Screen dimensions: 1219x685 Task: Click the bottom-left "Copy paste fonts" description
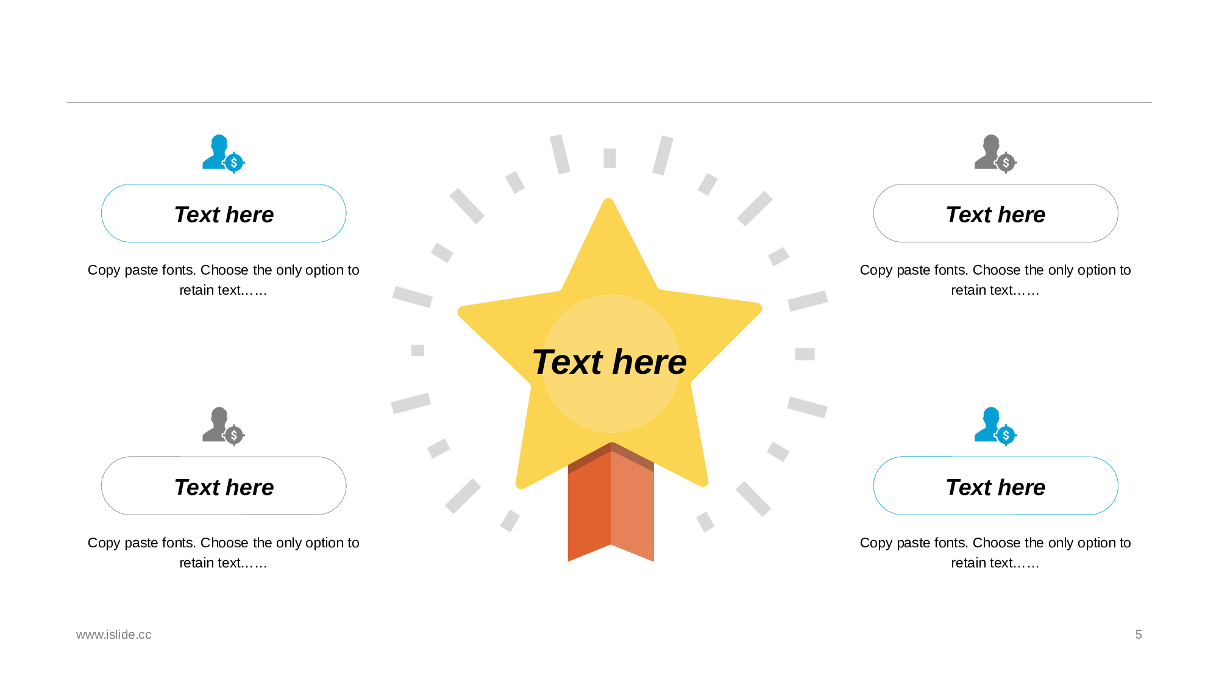(x=224, y=553)
